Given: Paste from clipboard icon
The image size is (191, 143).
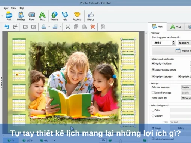Looking at the screenshot, I should click(x=84, y=27).
